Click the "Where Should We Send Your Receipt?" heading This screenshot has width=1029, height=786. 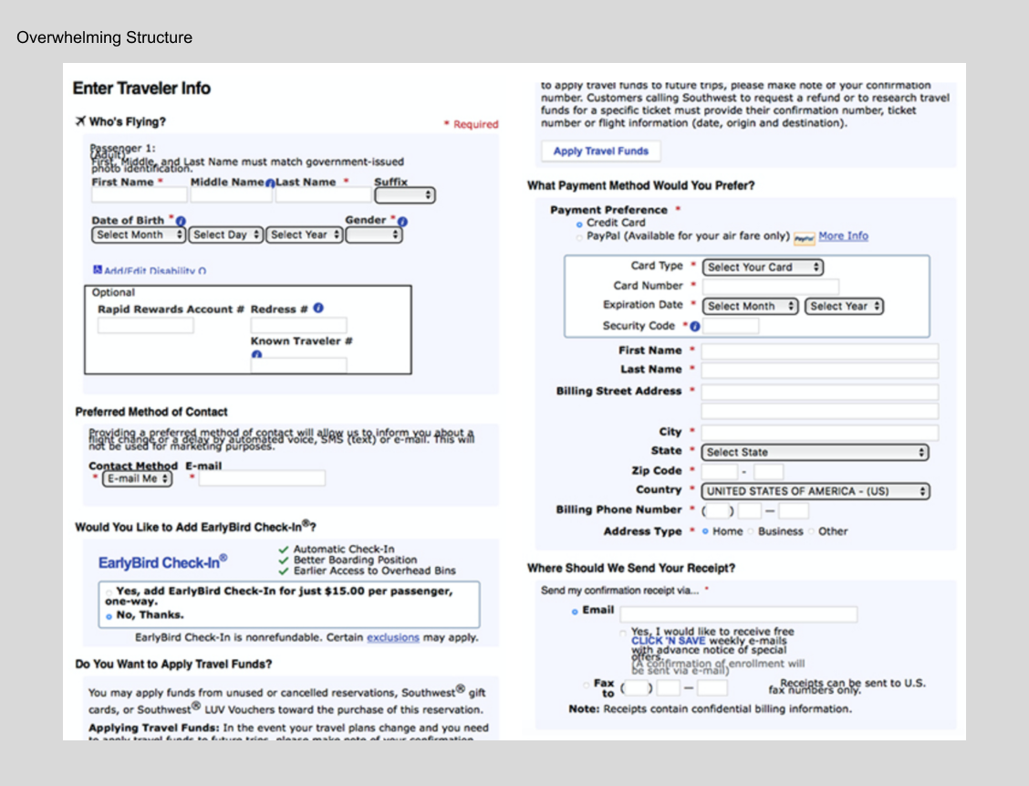pyautogui.click(x=631, y=568)
